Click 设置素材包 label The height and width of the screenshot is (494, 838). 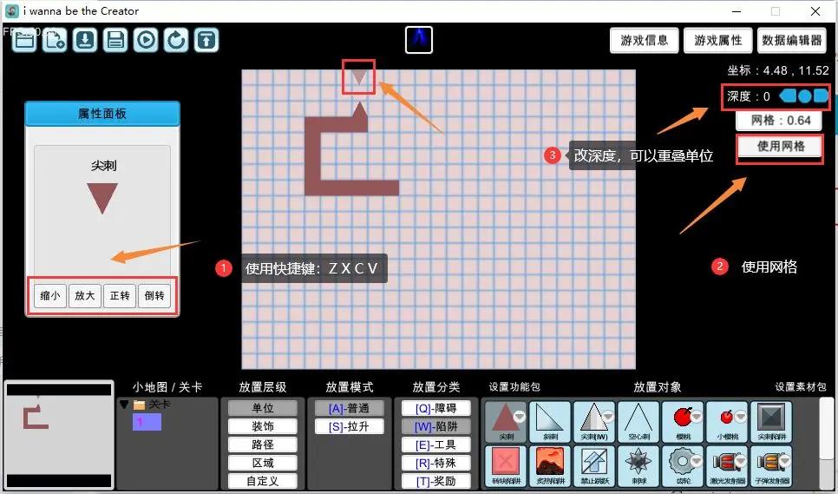pos(801,387)
